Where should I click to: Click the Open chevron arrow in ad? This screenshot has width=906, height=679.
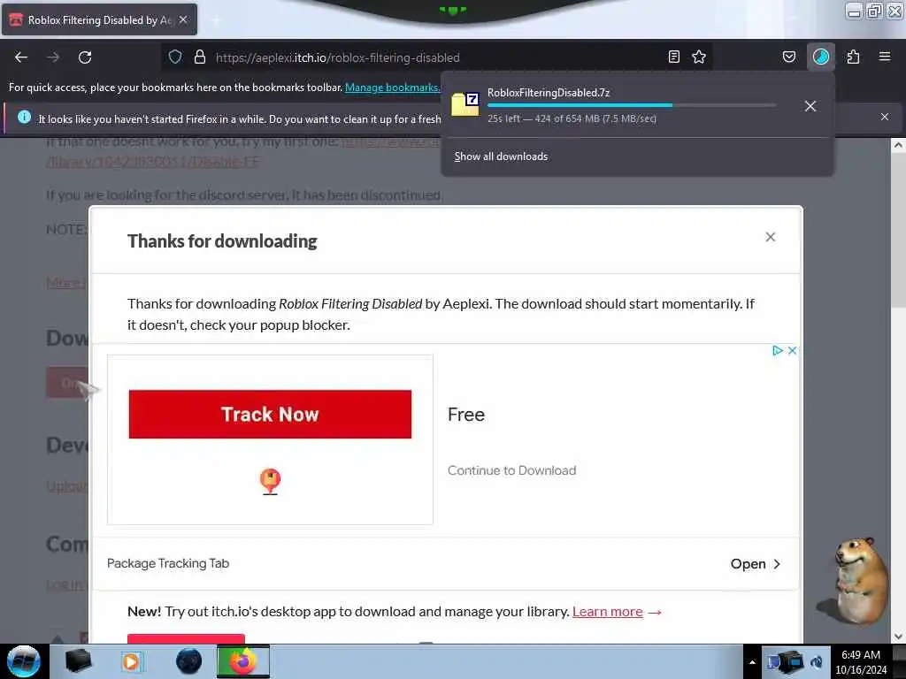[777, 564]
